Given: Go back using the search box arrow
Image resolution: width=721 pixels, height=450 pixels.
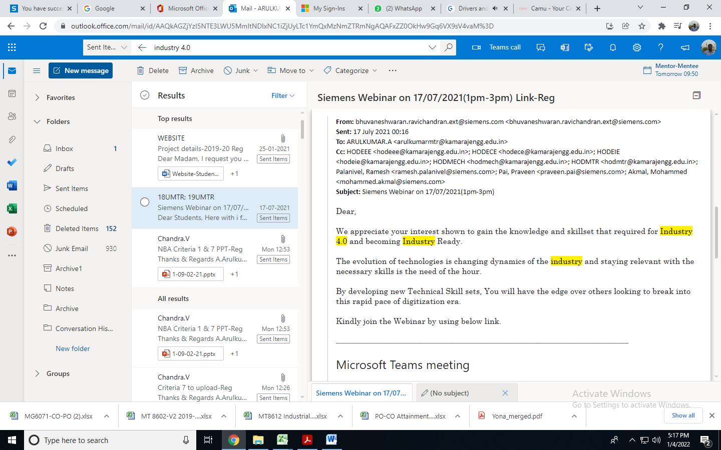Looking at the screenshot, I should click(142, 47).
